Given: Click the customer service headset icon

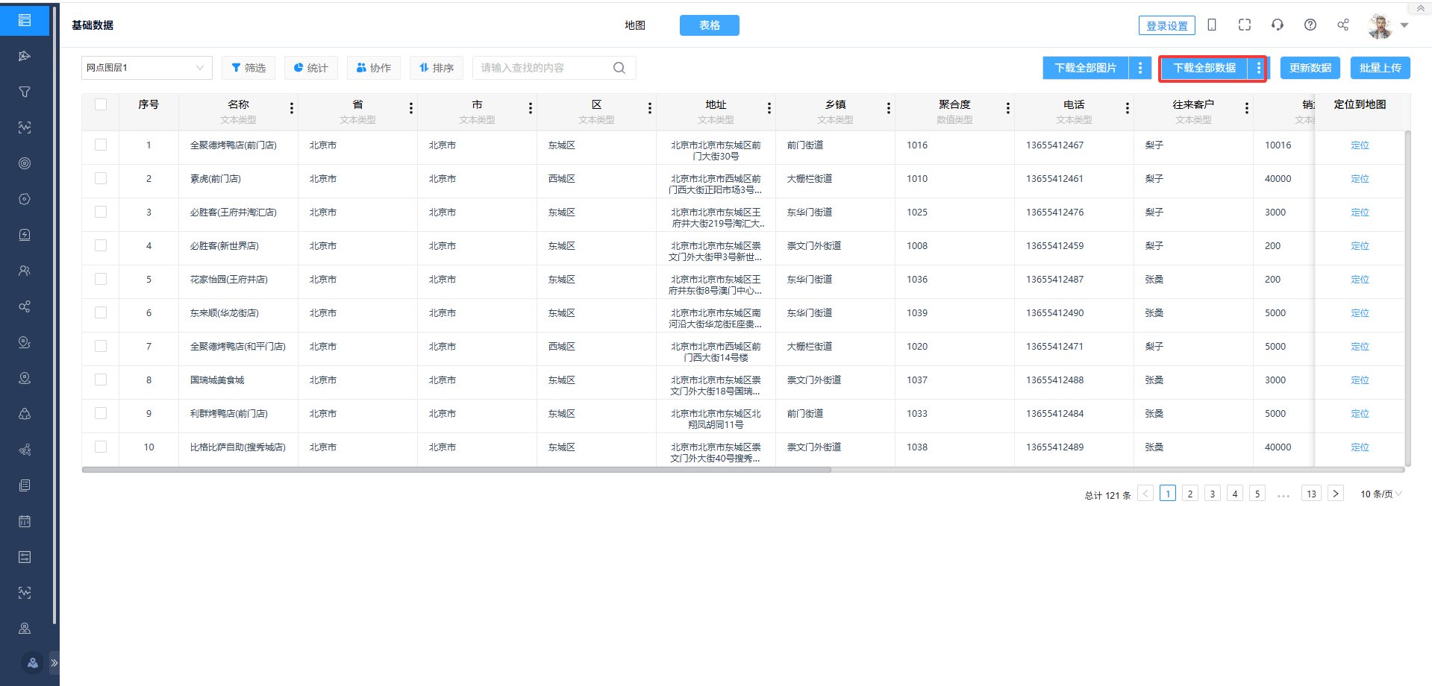Looking at the screenshot, I should (1277, 25).
